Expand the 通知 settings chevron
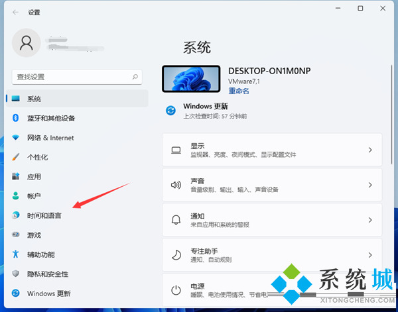The image size is (398, 312). 370,220
